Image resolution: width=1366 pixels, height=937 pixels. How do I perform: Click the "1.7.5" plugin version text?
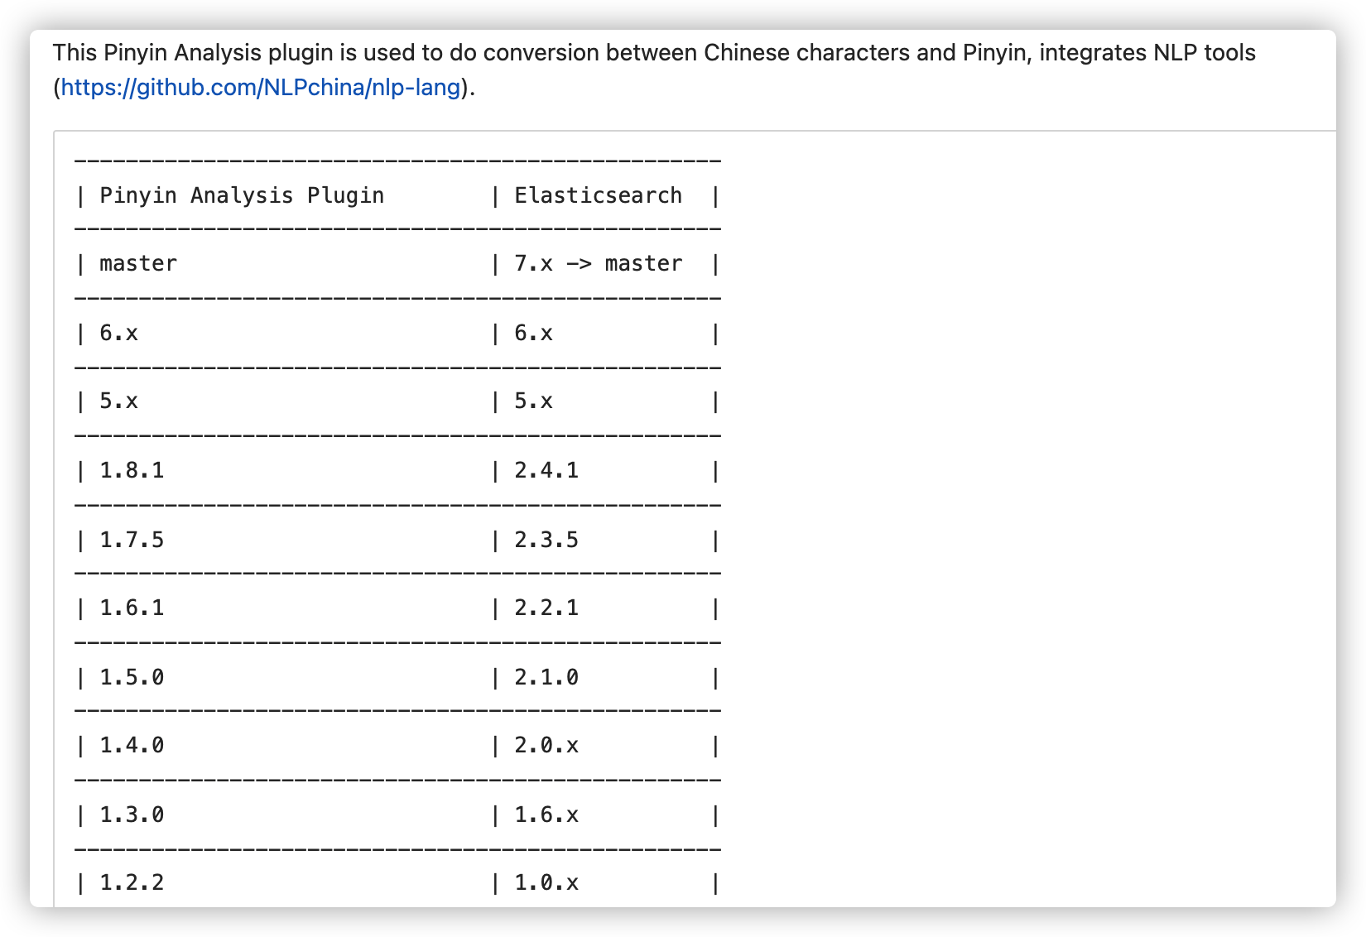tap(132, 541)
